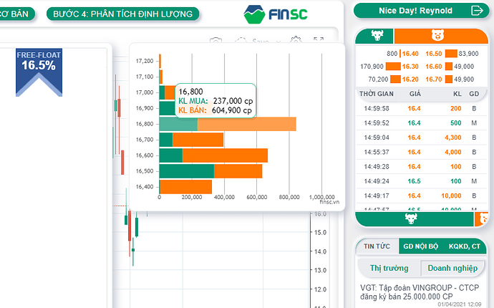
Task: Select the Doanh nghiệp news filter
Action: (x=452, y=268)
